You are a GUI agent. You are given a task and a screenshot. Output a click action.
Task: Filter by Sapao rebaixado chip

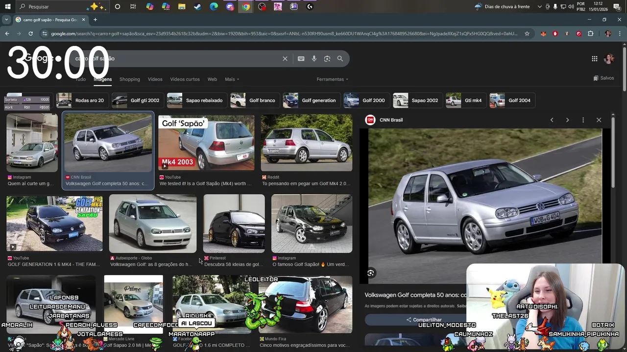tap(196, 100)
